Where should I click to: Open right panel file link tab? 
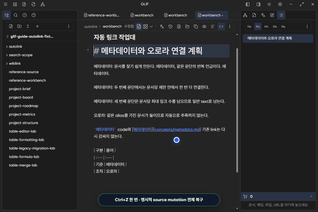coord(254,15)
